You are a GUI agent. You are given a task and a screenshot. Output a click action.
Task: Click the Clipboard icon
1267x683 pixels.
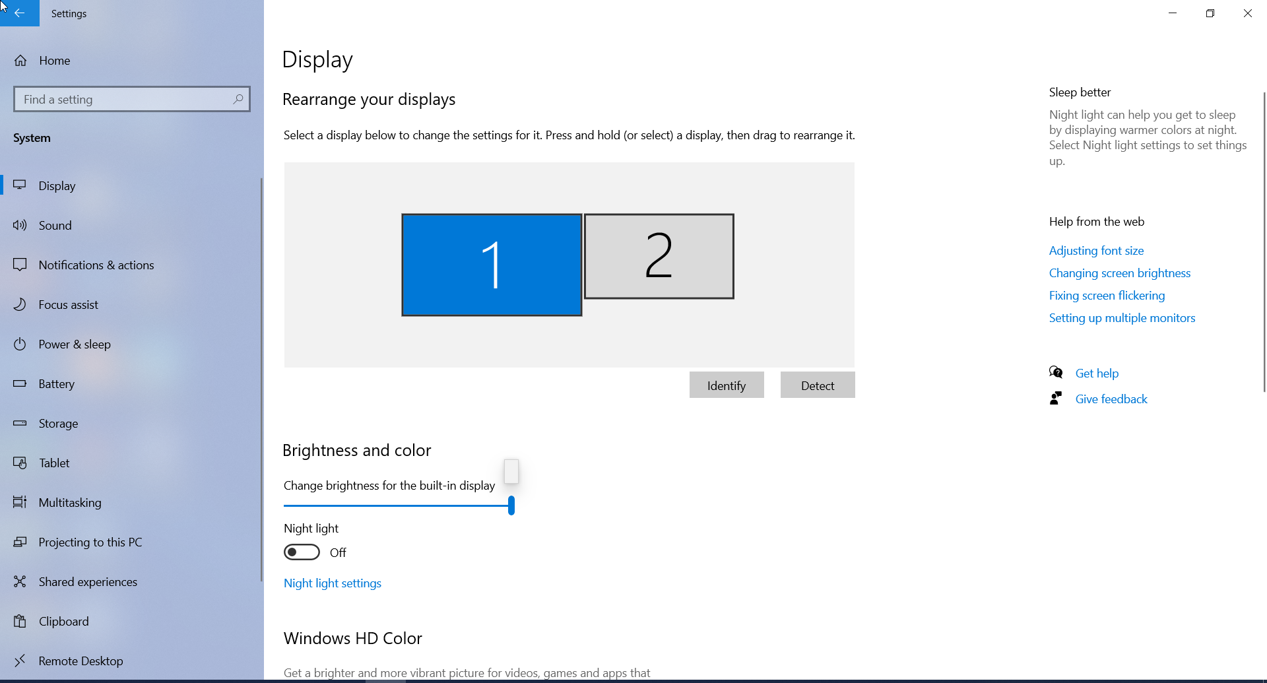[x=20, y=621]
